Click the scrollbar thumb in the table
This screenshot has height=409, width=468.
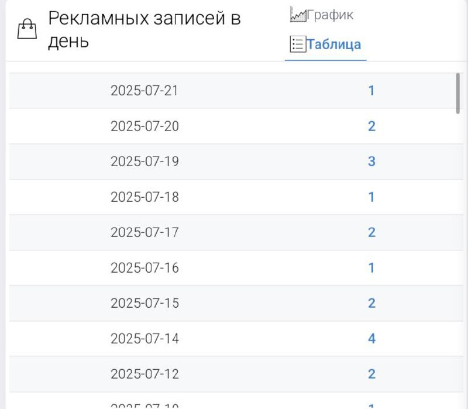(457, 92)
